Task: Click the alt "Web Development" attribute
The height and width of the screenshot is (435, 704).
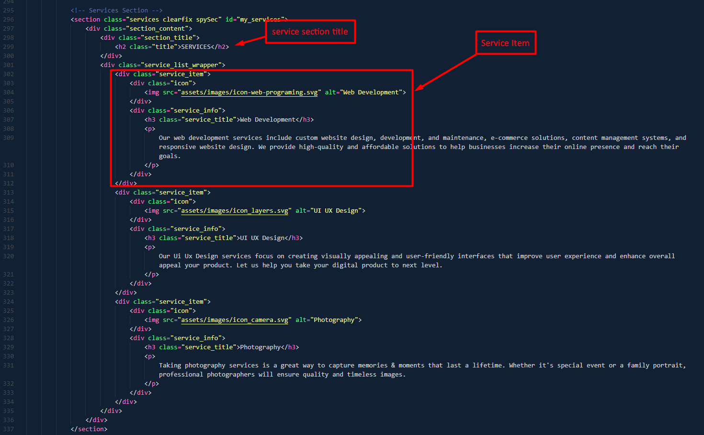Action: tap(364, 92)
